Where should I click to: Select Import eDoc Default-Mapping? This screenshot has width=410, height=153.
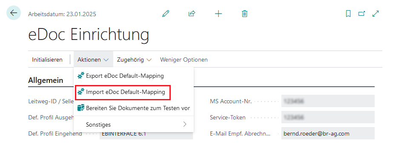(134, 92)
